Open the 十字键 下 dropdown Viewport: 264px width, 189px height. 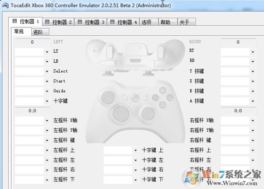pos(121,180)
